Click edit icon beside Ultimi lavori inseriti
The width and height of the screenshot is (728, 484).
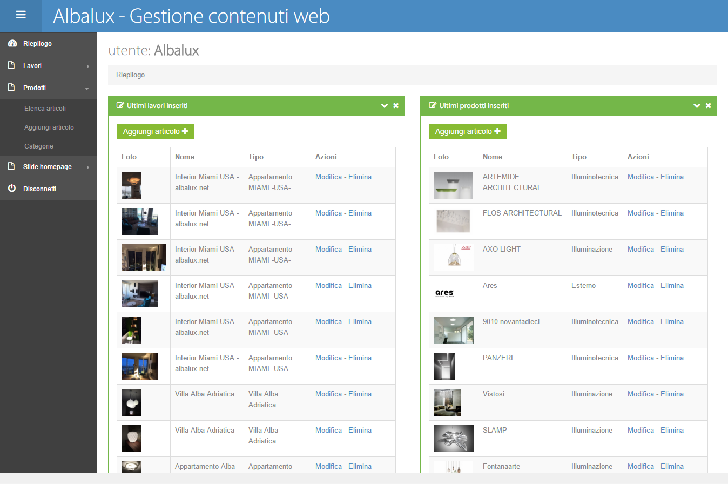tap(120, 106)
